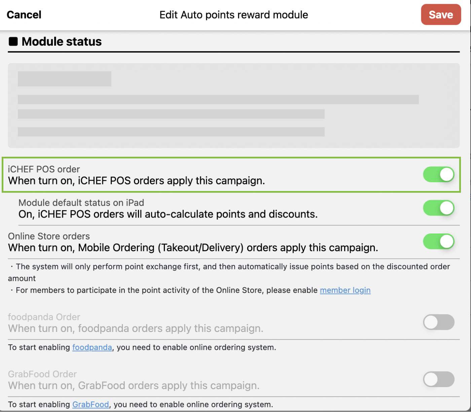
Task: Click the Module default status on iPad label
Action: point(81,203)
